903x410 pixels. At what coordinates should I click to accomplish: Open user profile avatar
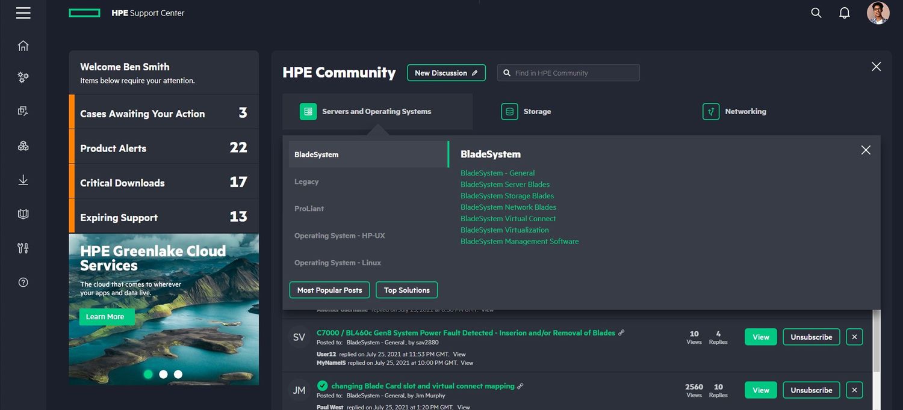(x=878, y=13)
